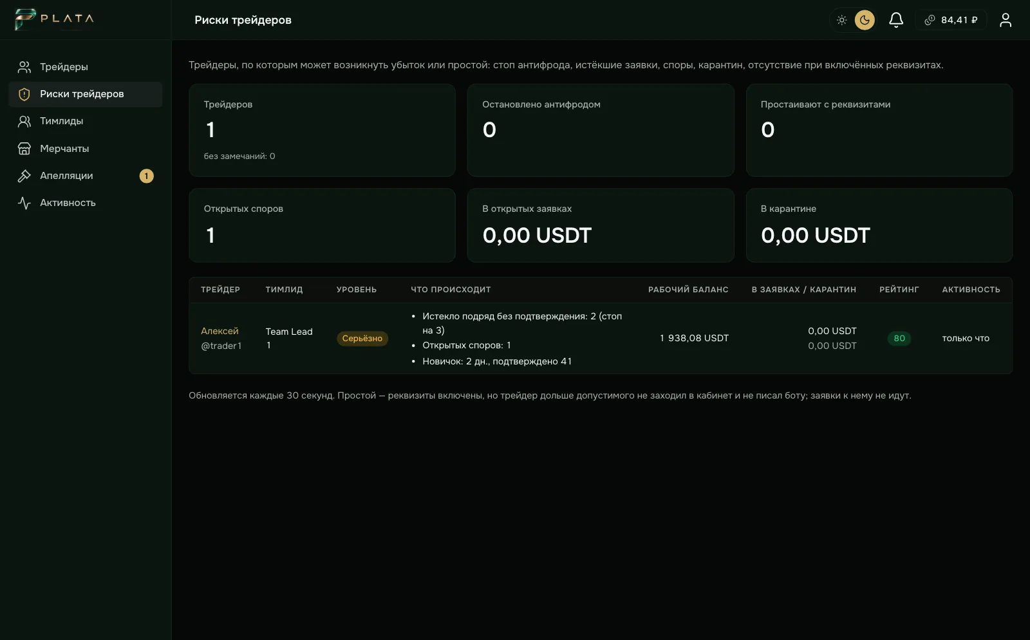
Task: Click the Трейдеров stat card
Action: [x=322, y=130]
